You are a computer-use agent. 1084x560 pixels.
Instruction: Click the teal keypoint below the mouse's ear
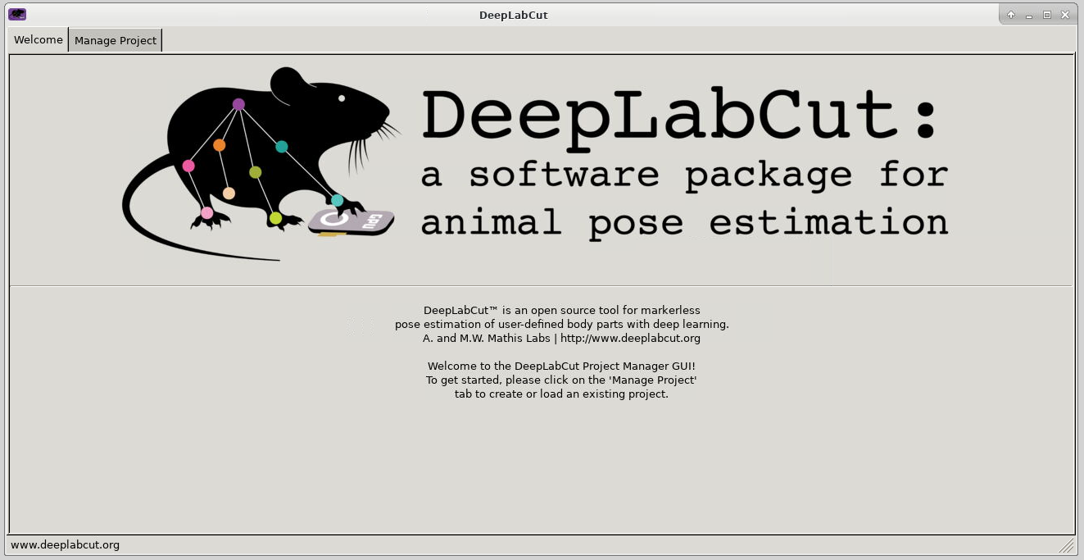pyautogui.click(x=281, y=147)
